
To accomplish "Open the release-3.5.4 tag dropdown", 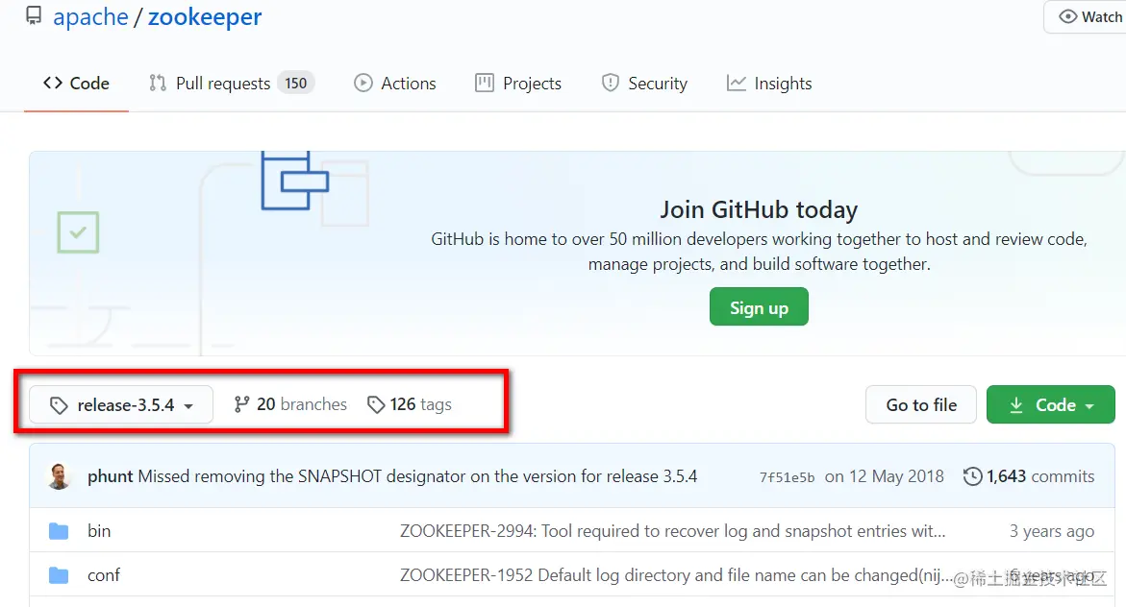I will (x=121, y=404).
